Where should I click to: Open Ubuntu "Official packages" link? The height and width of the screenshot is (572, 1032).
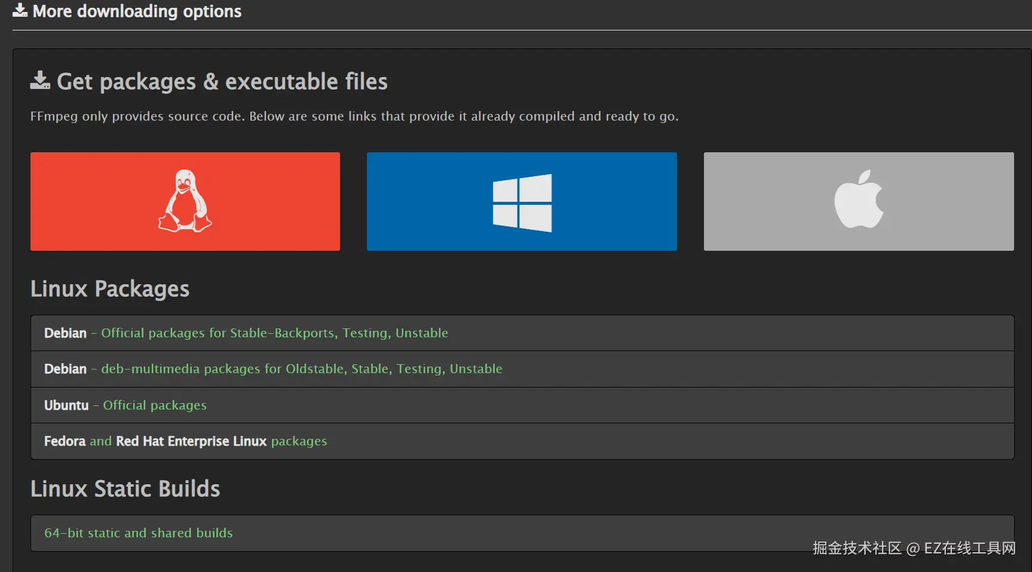pyautogui.click(x=155, y=405)
